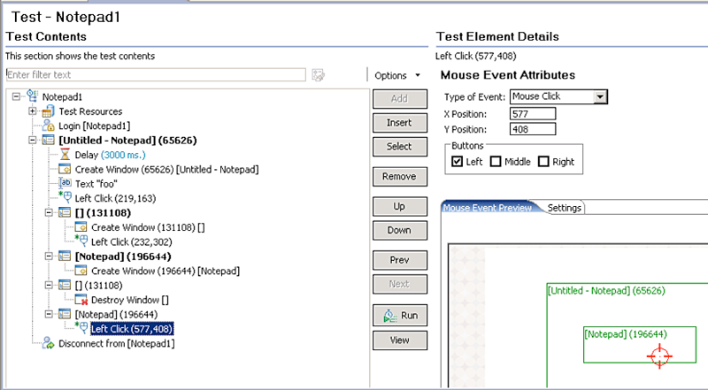Click the Notepad1 test root icon

tap(31, 97)
